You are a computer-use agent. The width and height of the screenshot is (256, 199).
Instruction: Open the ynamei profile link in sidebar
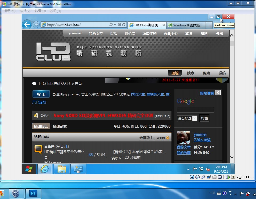(200, 134)
